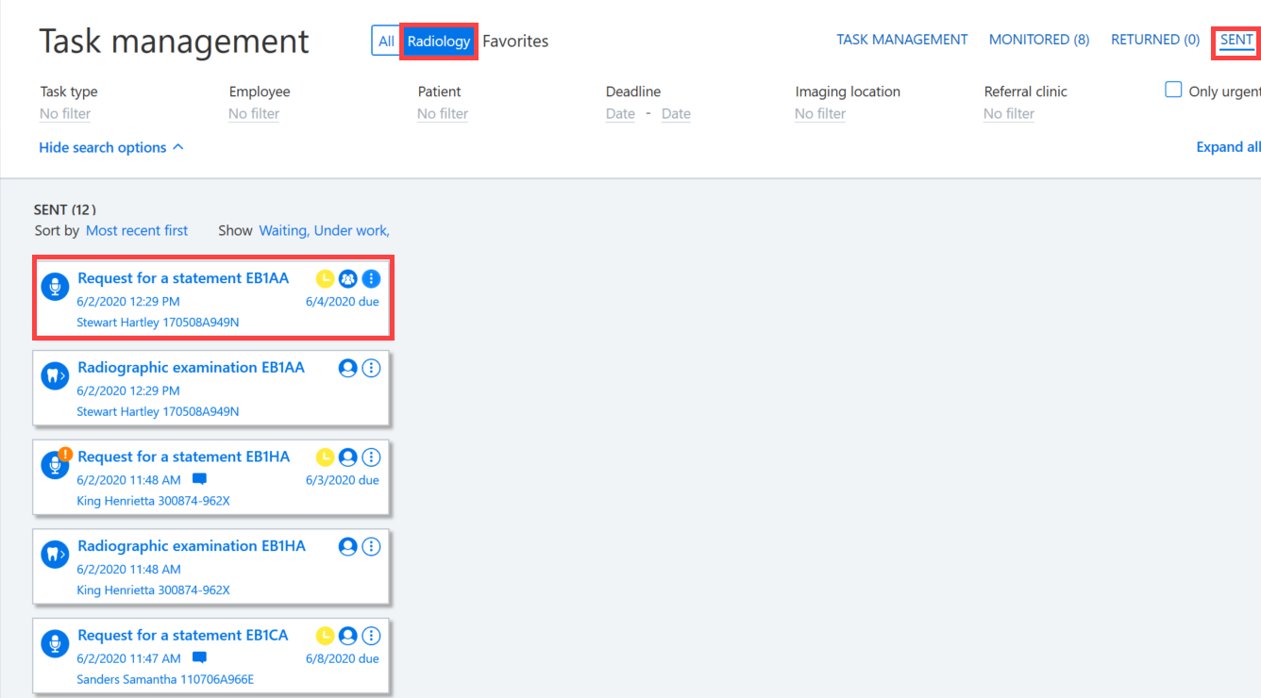Viewport: 1261px width, 698px height.
Task: Click the person icon on Radiographic examination EB1HA
Action: pos(348,547)
